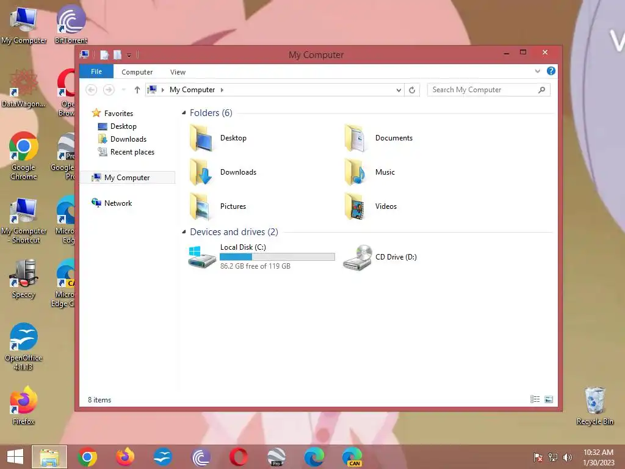Image resolution: width=625 pixels, height=469 pixels.
Task: Open DataWagon desktop shortcut
Action: pyautogui.click(x=24, y=88)
